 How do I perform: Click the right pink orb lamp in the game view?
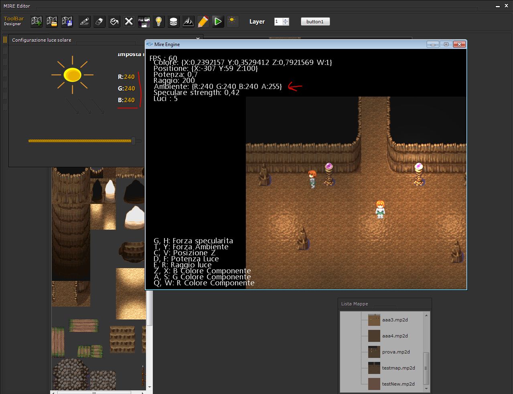click(419, 174)
